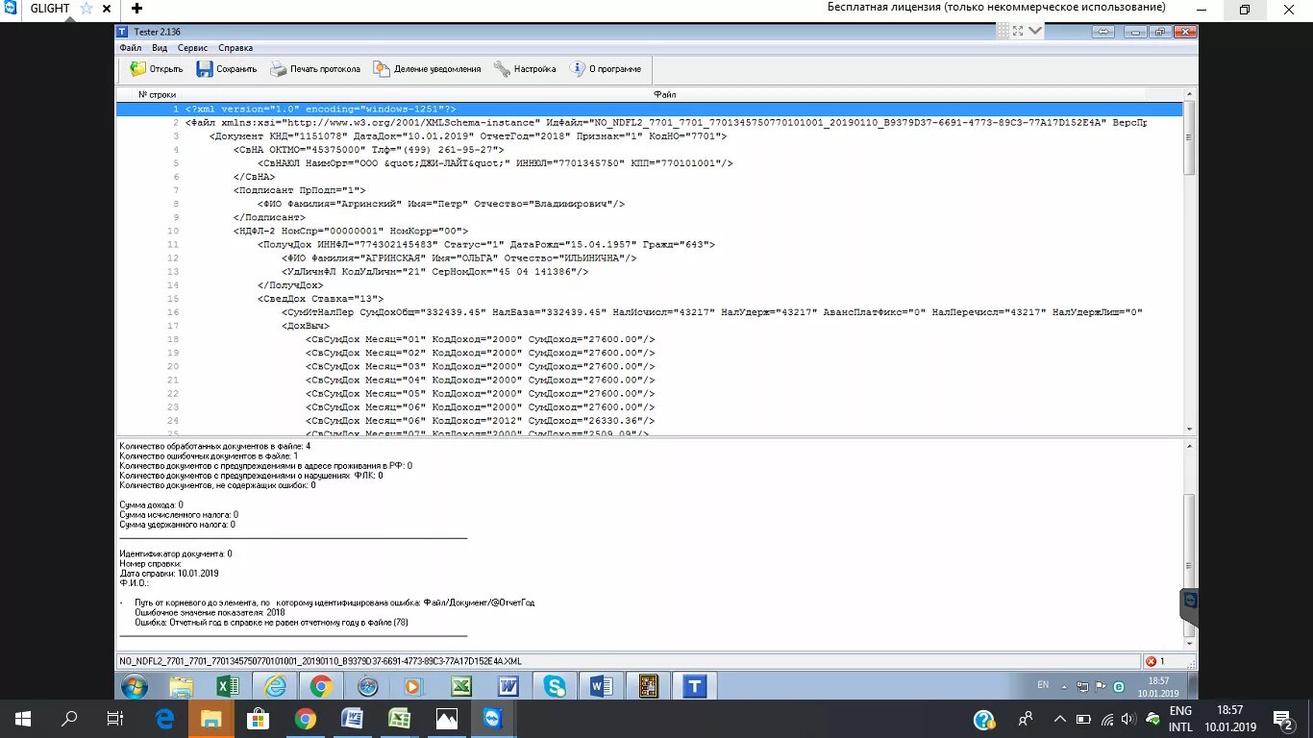The height and width of the screenshot is (738, 1313).
Task: Open Photos app on local taskbar
Action: pos(446,719)
